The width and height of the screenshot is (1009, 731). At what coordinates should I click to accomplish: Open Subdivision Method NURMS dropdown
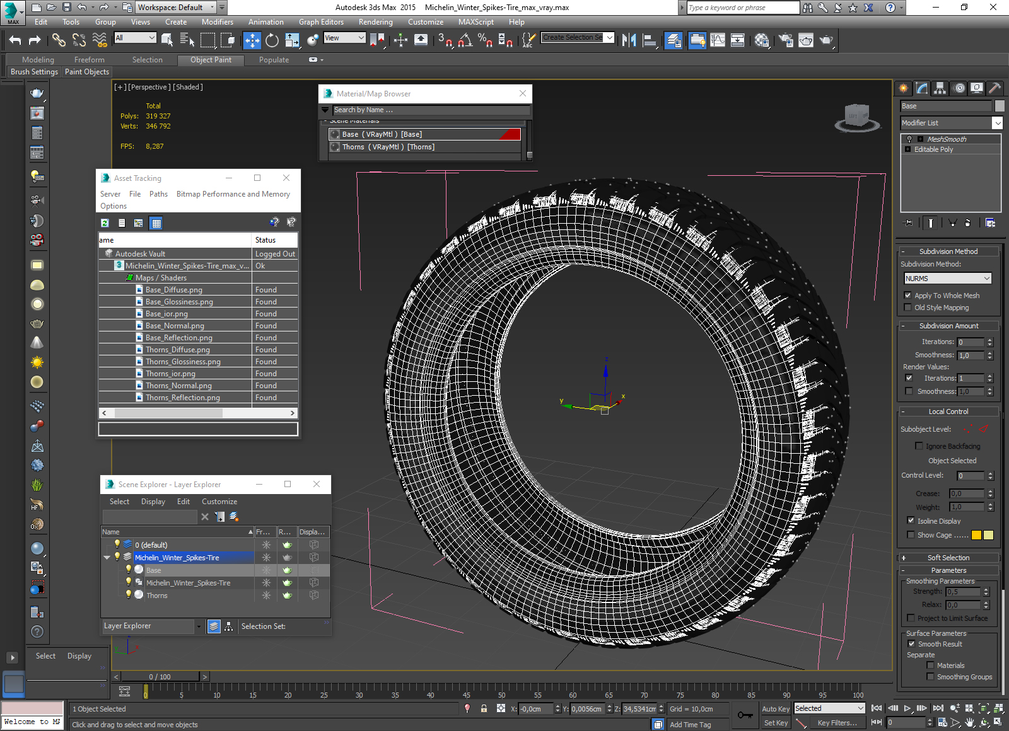948,279
